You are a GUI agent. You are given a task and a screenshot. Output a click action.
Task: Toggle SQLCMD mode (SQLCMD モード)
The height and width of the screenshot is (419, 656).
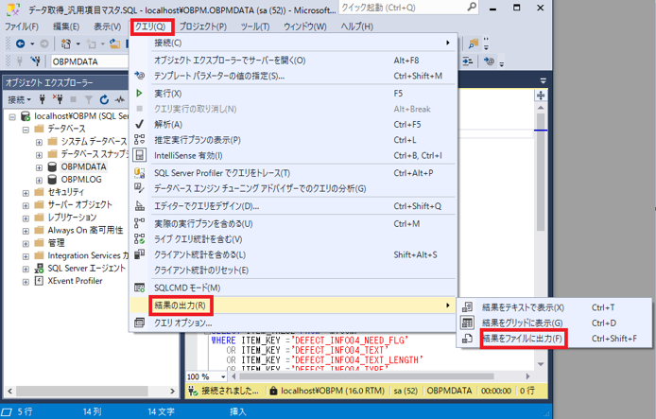pos(186,288)
